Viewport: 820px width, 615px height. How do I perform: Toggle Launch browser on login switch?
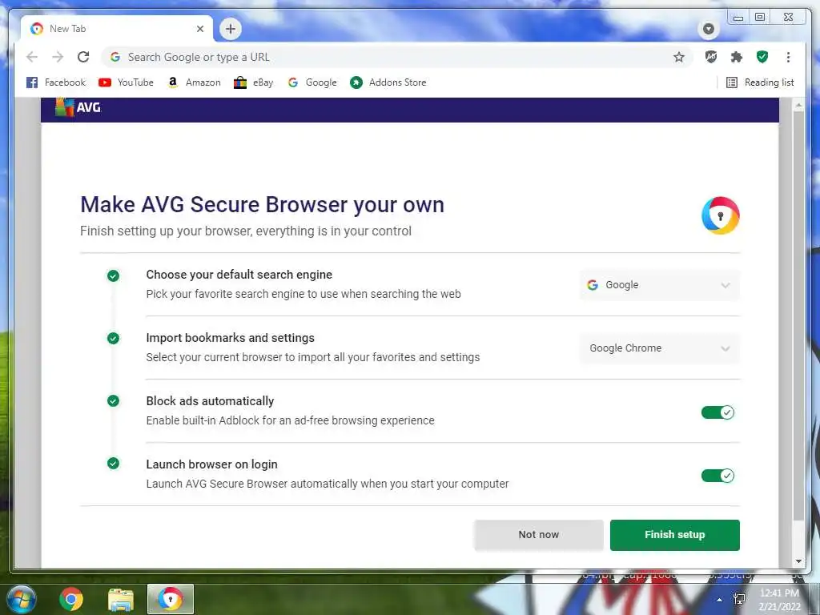[717, 476]
